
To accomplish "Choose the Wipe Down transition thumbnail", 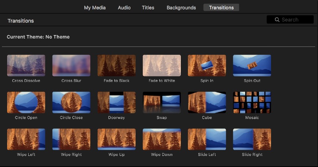I will click(x=162, y=139).
